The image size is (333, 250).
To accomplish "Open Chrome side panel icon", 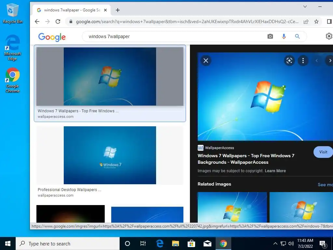I will point(329,21).
